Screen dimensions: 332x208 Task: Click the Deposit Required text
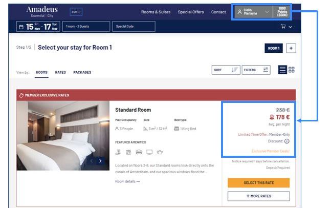(278, 168)
